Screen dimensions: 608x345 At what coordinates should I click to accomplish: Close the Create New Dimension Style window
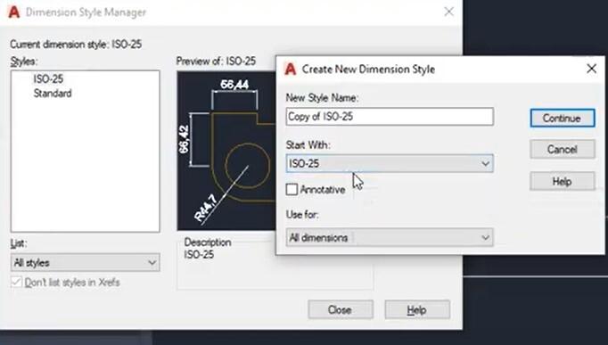[x=591, y=69]
